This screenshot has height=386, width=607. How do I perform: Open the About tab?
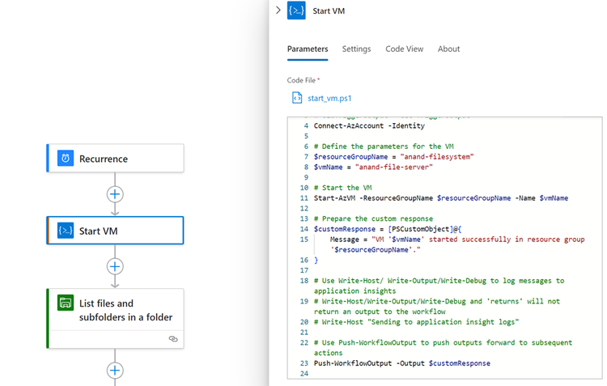[x=448, y=49]
